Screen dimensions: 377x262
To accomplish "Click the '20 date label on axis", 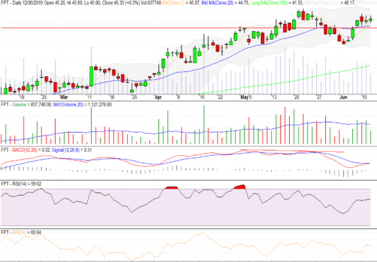I will tap(296, 97).
